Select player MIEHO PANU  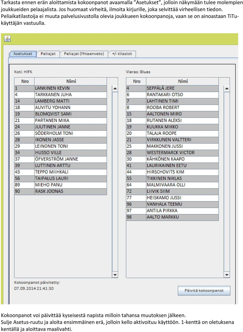point(61,185)
